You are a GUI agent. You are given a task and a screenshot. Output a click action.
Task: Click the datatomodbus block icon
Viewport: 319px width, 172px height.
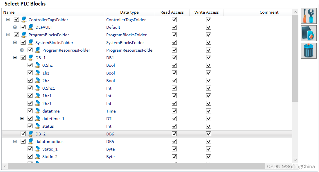point(31,141)
